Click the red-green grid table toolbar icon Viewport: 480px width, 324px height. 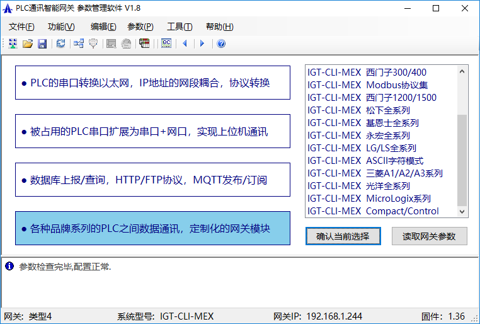coord(144,43)
